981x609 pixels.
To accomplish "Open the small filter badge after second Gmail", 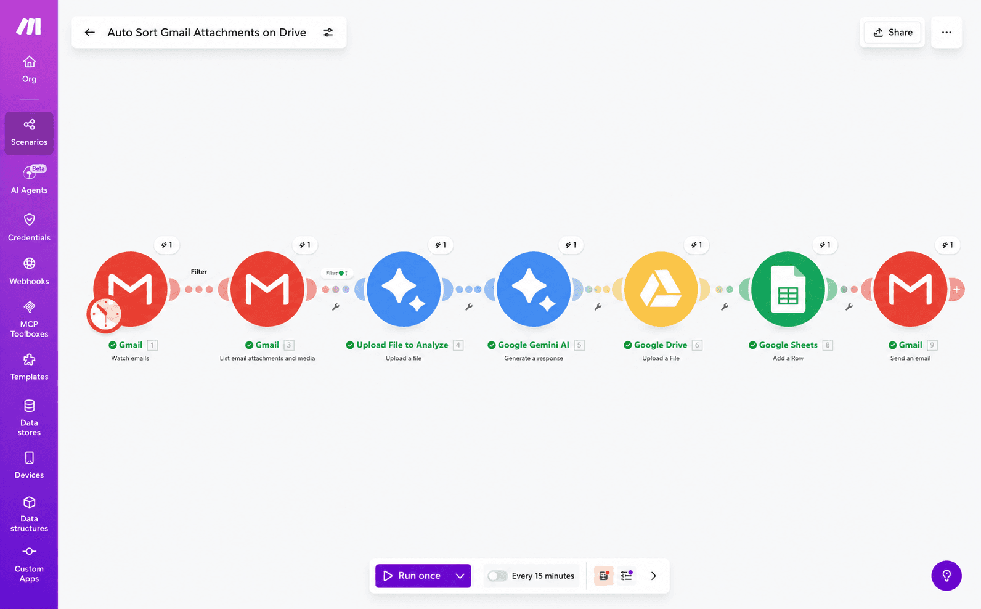I will (x=336, y=272).
